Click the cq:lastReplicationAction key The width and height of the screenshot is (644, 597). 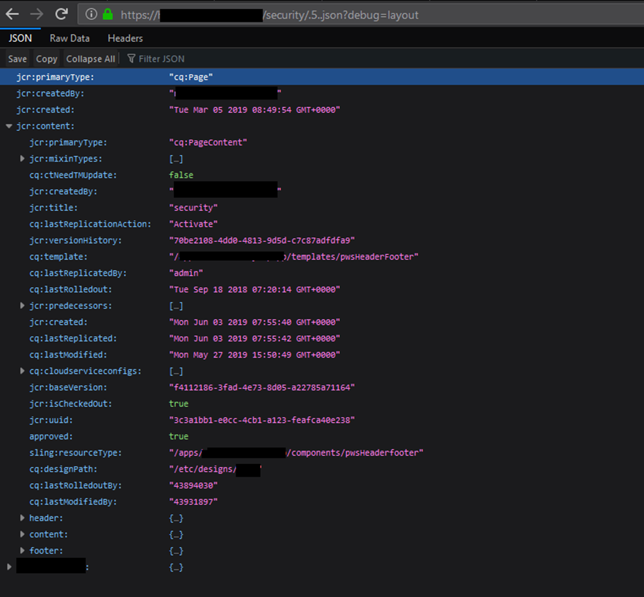tap(90, 224)
